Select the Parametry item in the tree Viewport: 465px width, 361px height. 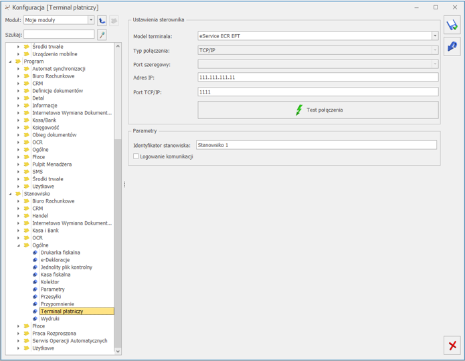(52, 289)
